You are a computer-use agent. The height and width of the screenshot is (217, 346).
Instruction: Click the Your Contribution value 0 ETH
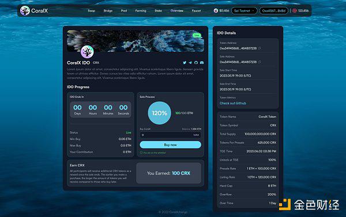[127, 152]
